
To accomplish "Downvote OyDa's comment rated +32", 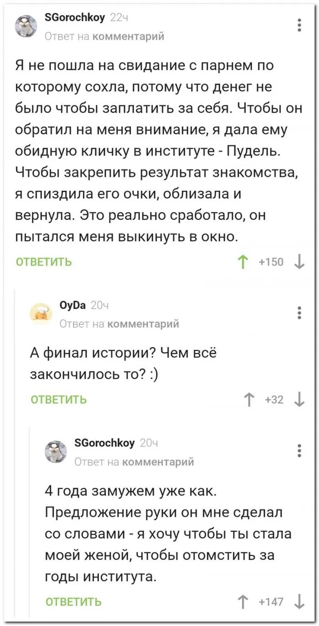I will pos(299,400).
